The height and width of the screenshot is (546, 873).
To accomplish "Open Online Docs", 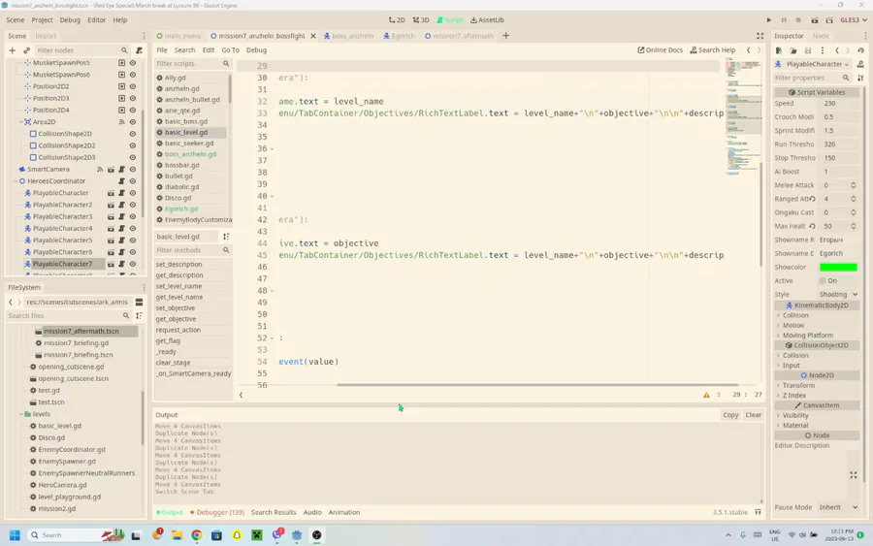I will 660,50.
